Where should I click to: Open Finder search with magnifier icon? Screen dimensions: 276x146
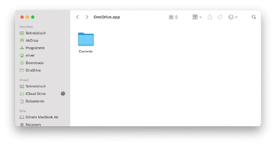(x=254, y=17)
